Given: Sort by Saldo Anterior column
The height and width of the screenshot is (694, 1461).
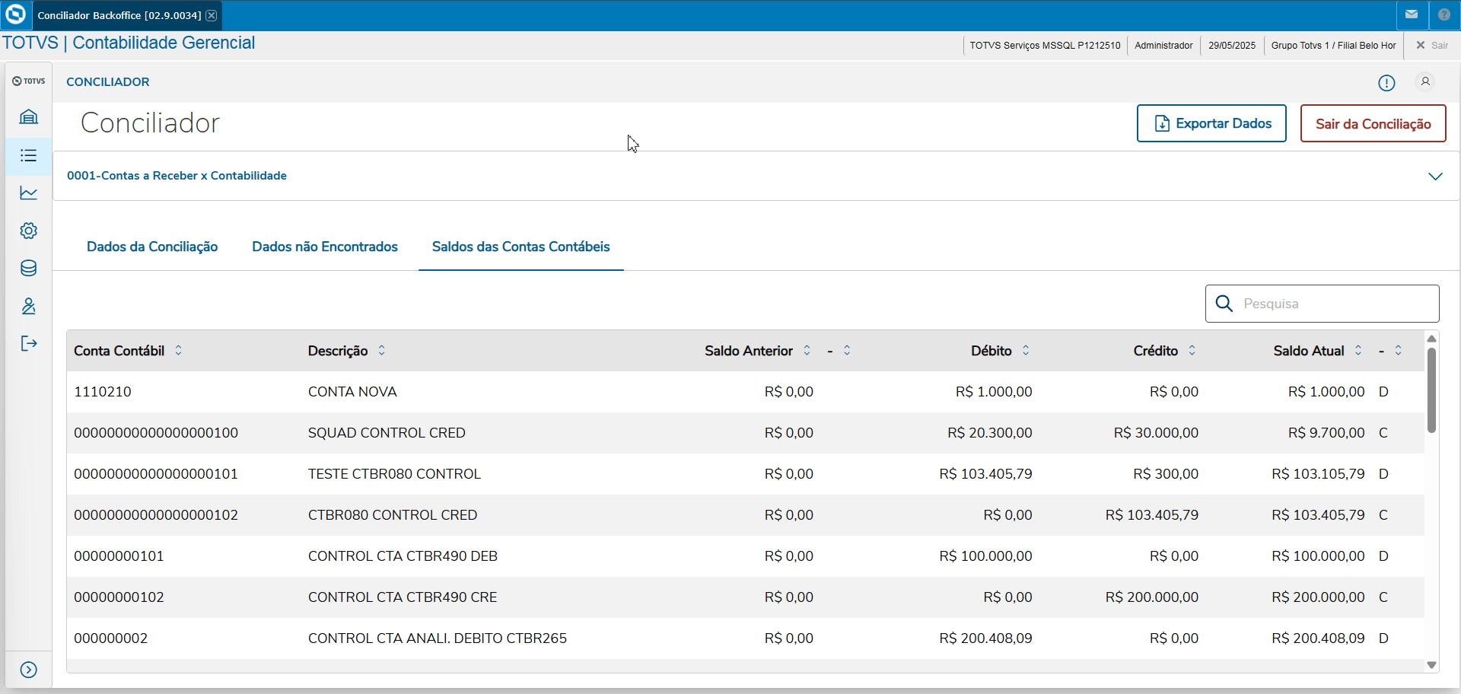Looking at the screenshot, I should [x=807, y=350].
